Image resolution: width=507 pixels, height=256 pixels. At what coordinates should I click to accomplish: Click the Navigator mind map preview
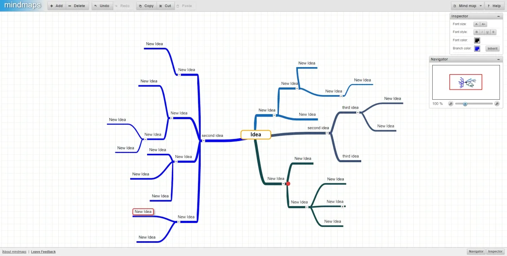pos(466,82)
